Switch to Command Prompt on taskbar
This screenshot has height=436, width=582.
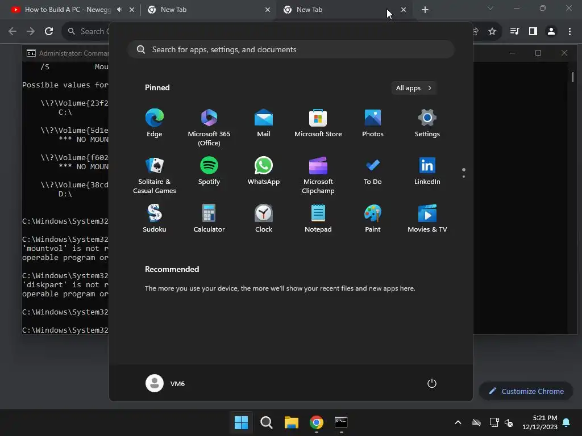[341, 422]
